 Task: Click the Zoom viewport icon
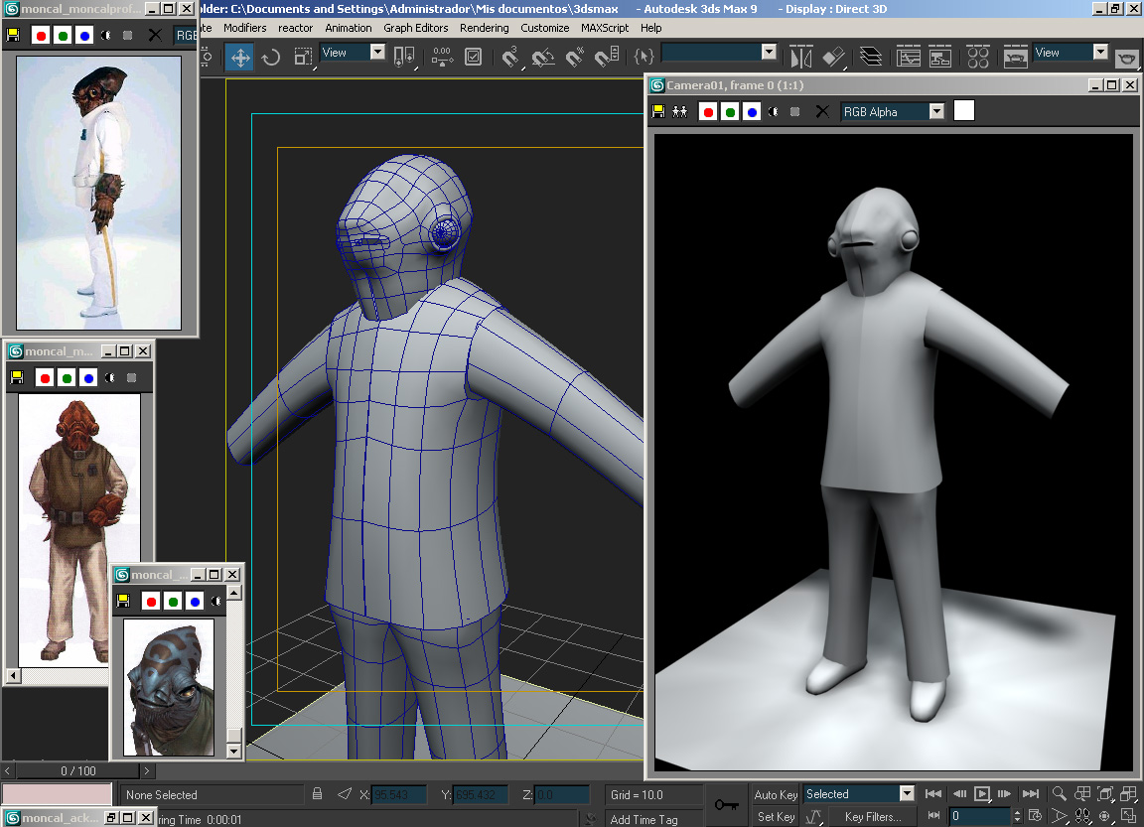click(1060, 794)
